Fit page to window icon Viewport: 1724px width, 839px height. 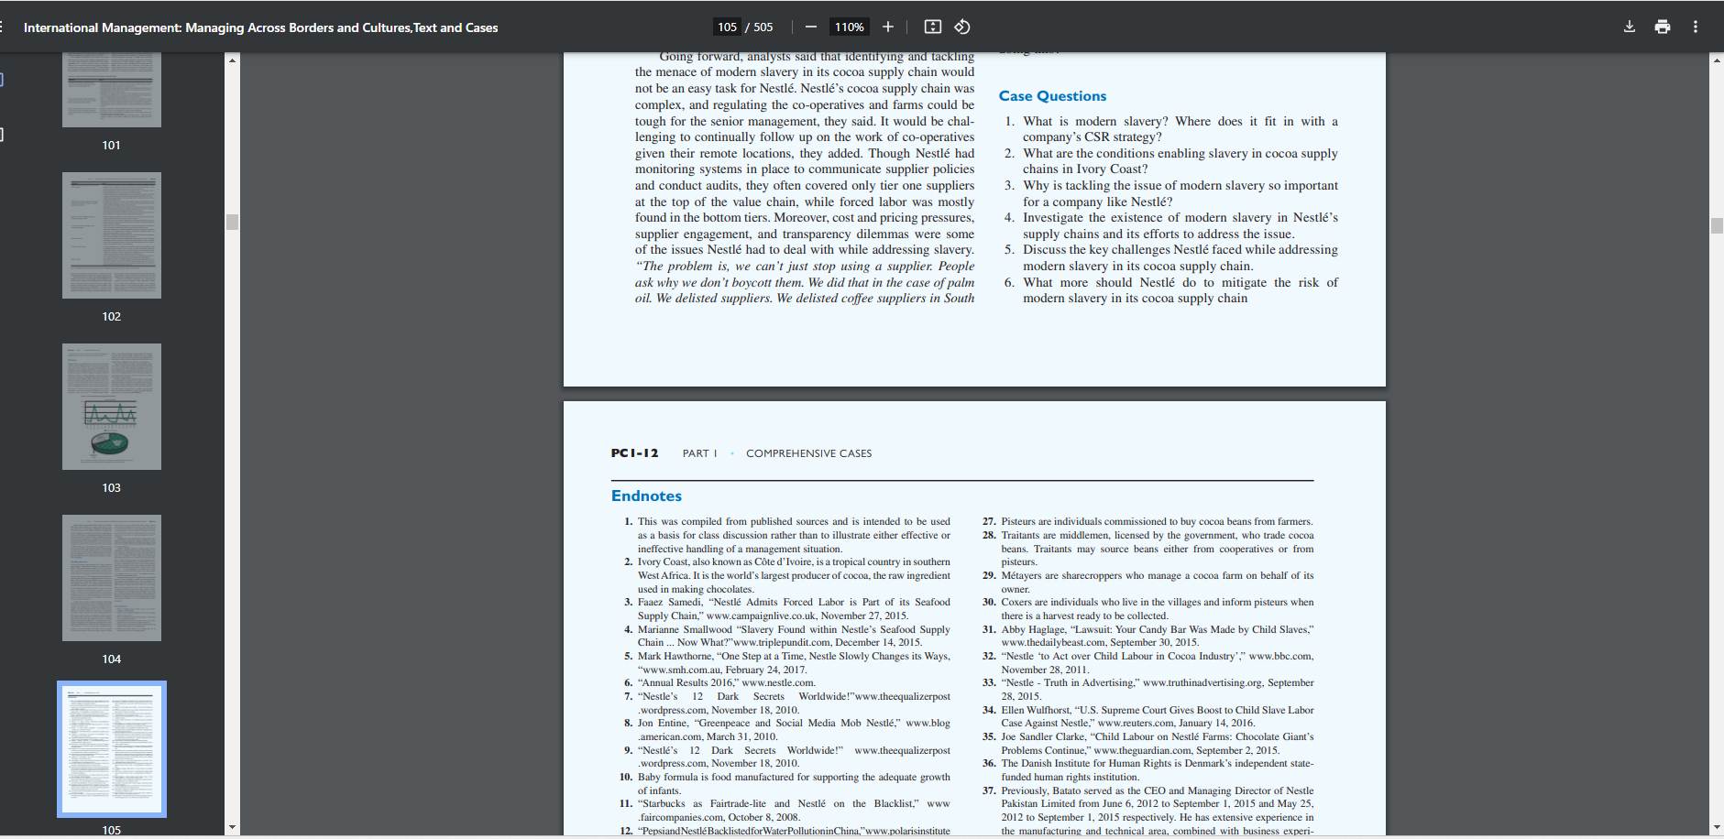933,27
